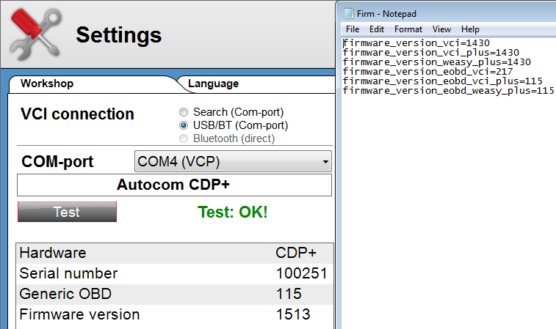
Task: Click the firmware_version_eobd_vci=217 line
Action: coord(428,72)
